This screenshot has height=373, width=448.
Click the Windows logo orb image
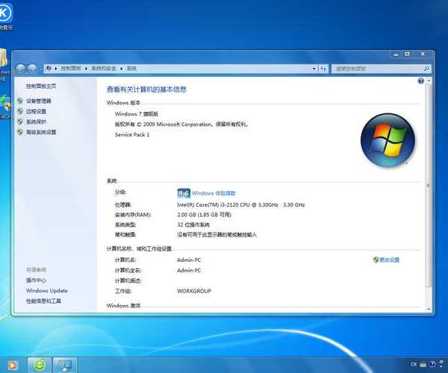pos(388,140)
